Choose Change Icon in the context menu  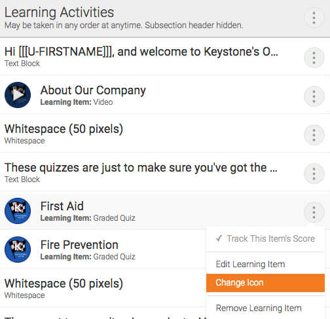(265, 283)
